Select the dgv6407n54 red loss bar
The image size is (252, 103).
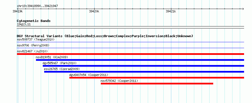(x=157, y=78)
